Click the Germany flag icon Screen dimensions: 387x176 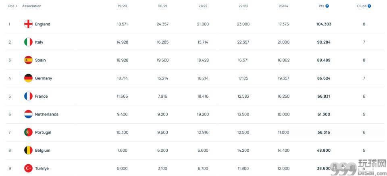coord(28,78)
